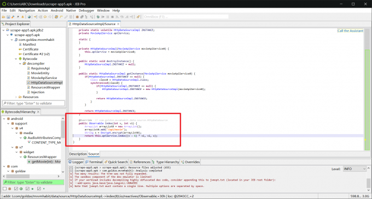Image resolution: width=372 pixels, height=199 pixels.
Task: Collapse the decompiler tree node
Action: (x=20, y=64)
